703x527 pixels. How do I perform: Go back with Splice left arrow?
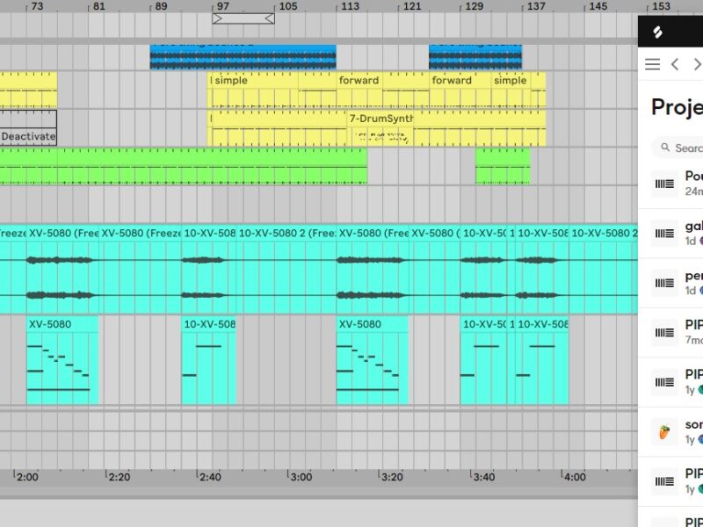coord(675,64)
